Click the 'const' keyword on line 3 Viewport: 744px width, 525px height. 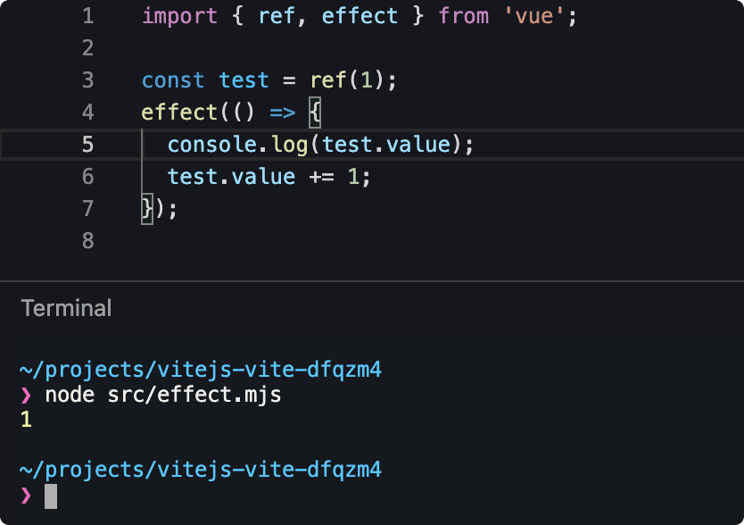[x=173, y=80]
